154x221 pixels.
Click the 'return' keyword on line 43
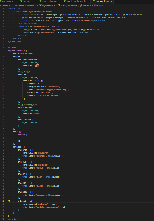coord(21,135)
